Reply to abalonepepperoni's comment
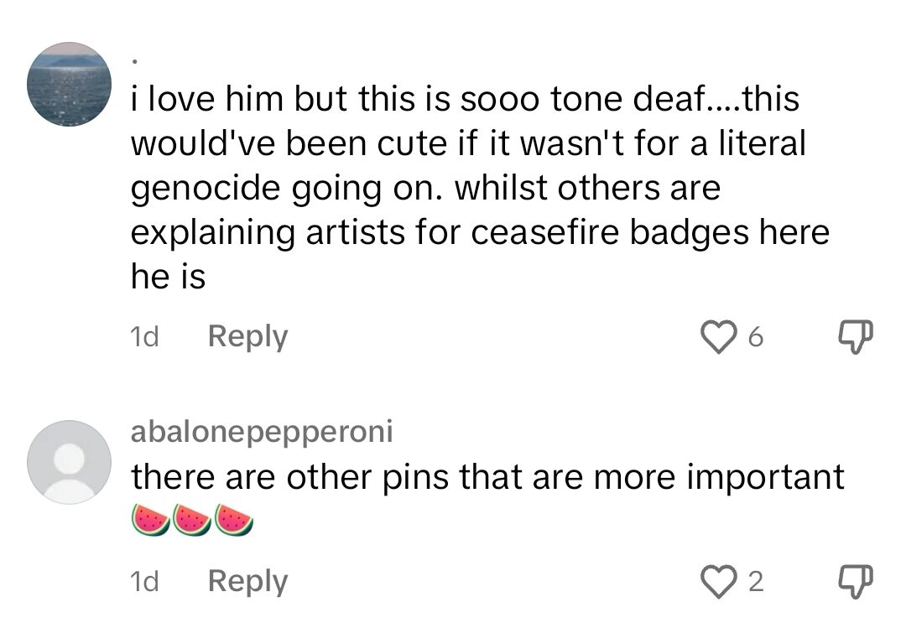Viewport: 906px width, 628px height. tap(247, 581)
